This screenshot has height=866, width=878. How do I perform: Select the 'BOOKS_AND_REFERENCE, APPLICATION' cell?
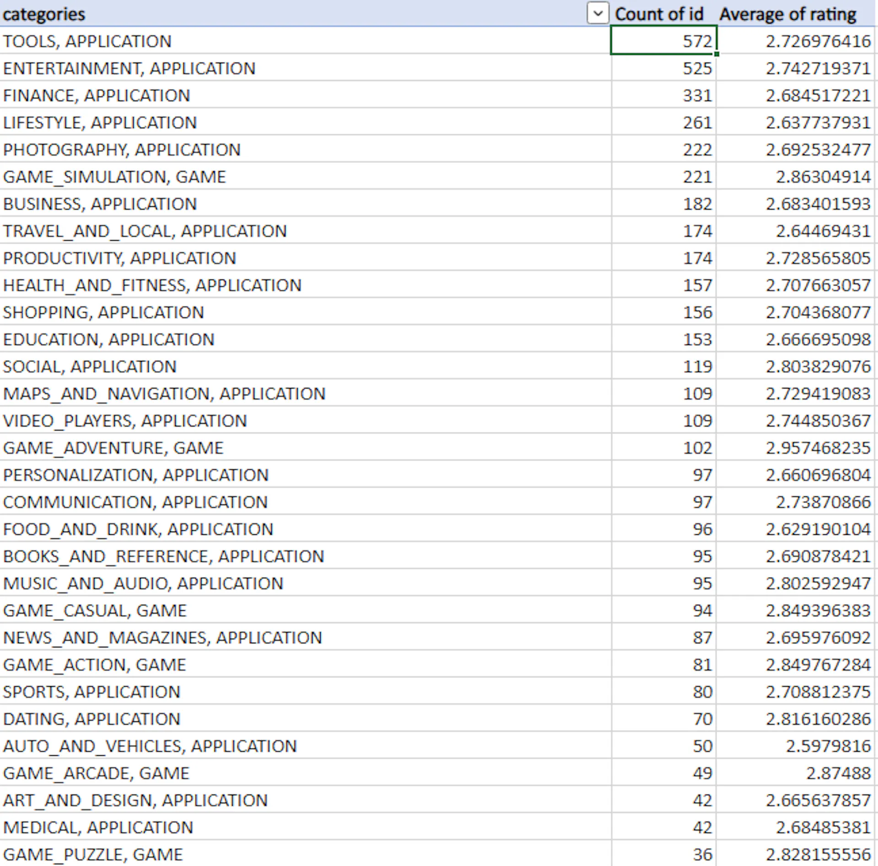pyautogui.click(x=305, y=556)
